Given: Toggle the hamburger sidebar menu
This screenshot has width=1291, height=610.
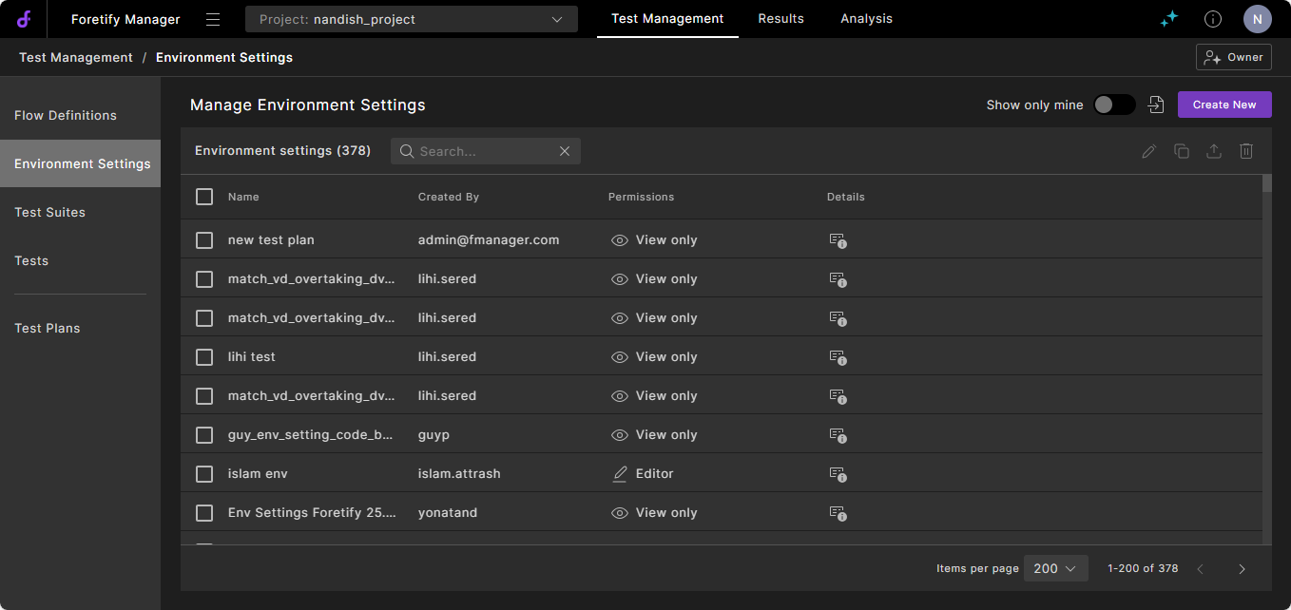Looking at the screenshot, I should click(x=213, y=19).
